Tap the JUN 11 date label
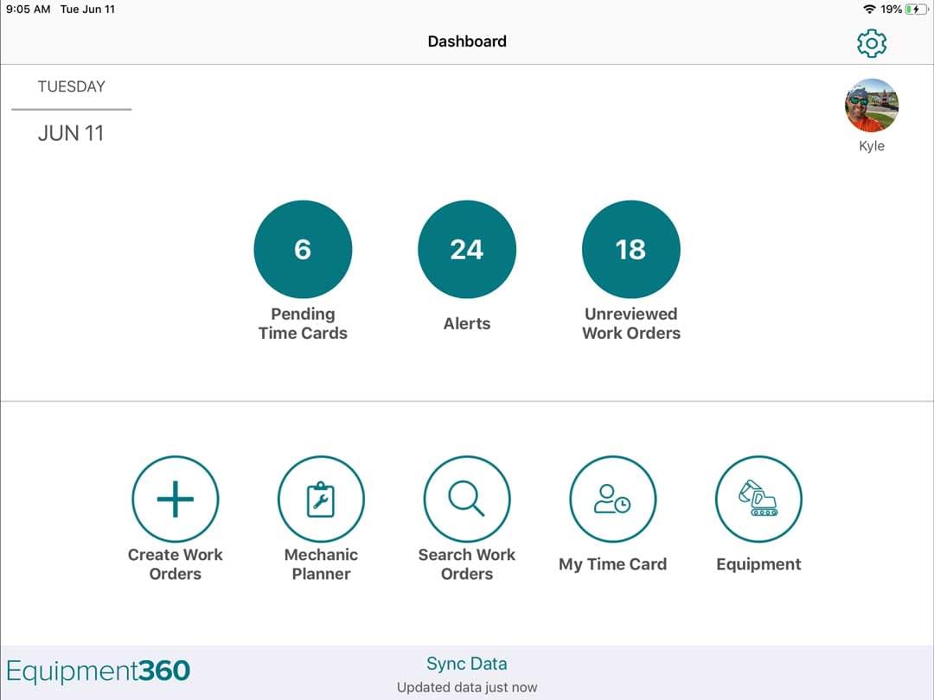 coord(70,133)
